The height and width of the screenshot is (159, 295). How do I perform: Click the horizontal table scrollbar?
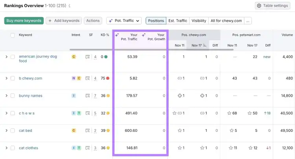pyautogui.click(x=151, y=50)
